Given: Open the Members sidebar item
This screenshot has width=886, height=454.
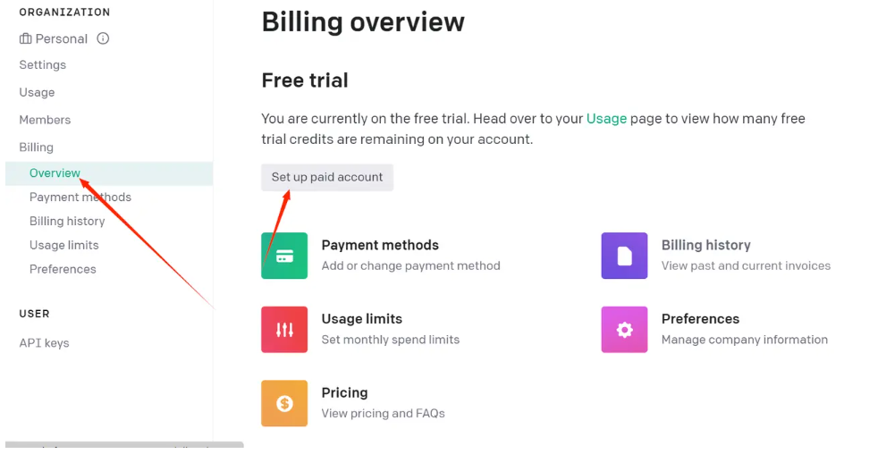Looking at the screenshot, I should click(x=45, y=120).
